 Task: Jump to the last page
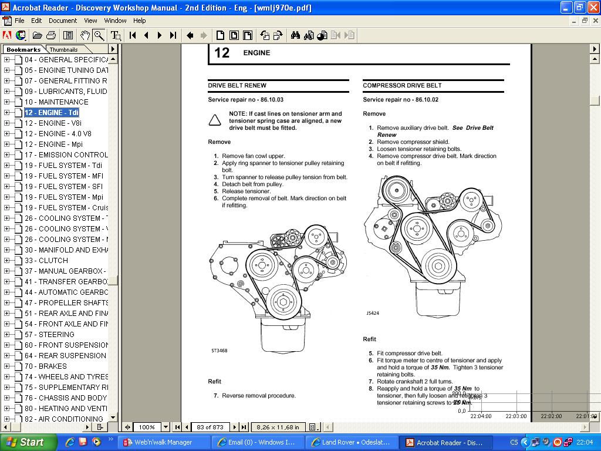[173, 35]
